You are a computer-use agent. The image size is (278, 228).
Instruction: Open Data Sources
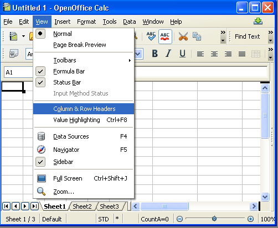tap(84, 136)
